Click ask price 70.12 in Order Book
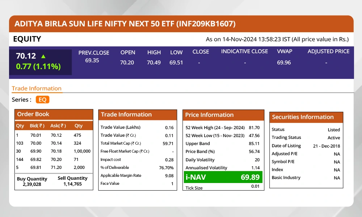Viewport: 362px width, 217px height. (56, 135)
